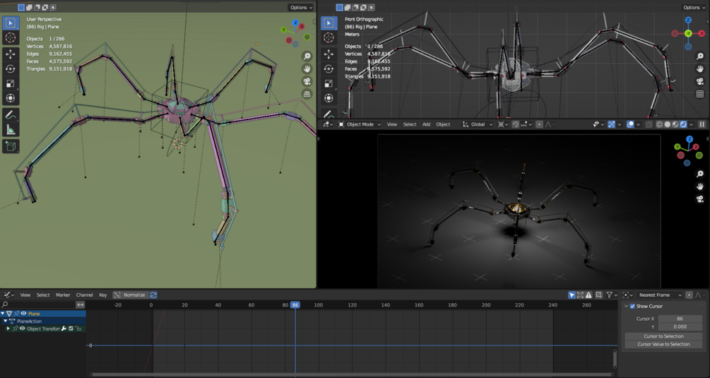Select the Move tool in left viewport
The width and height of the screenshot is (710, 378).
click(x=11, y=54)
